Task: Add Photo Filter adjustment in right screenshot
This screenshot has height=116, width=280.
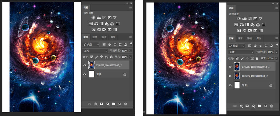Action: pos(253,25)
